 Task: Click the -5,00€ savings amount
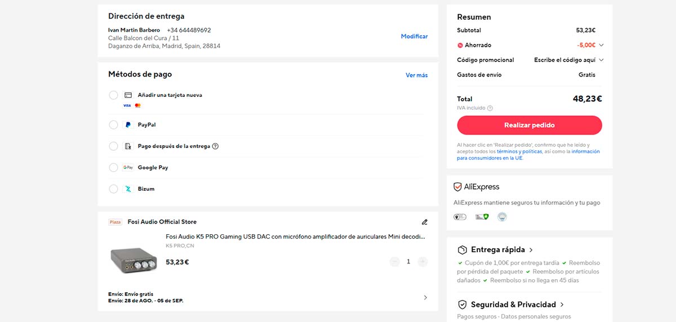pyautogui.click(x=586, y=45)
